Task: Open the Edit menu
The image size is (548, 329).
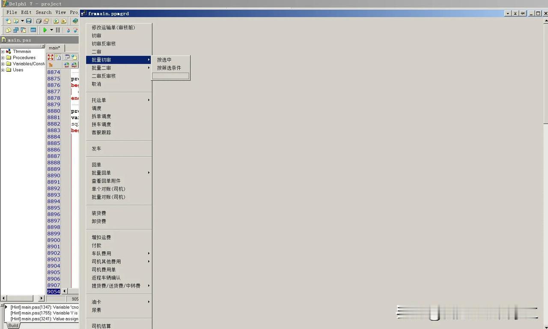Action: (26, 12)
